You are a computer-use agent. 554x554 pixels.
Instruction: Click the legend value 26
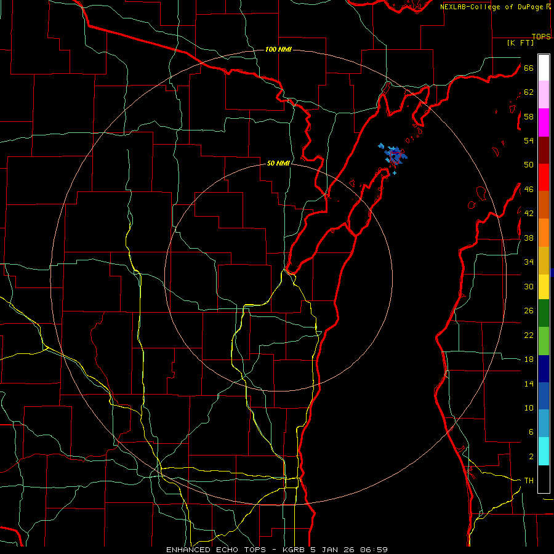click(529, 311)
